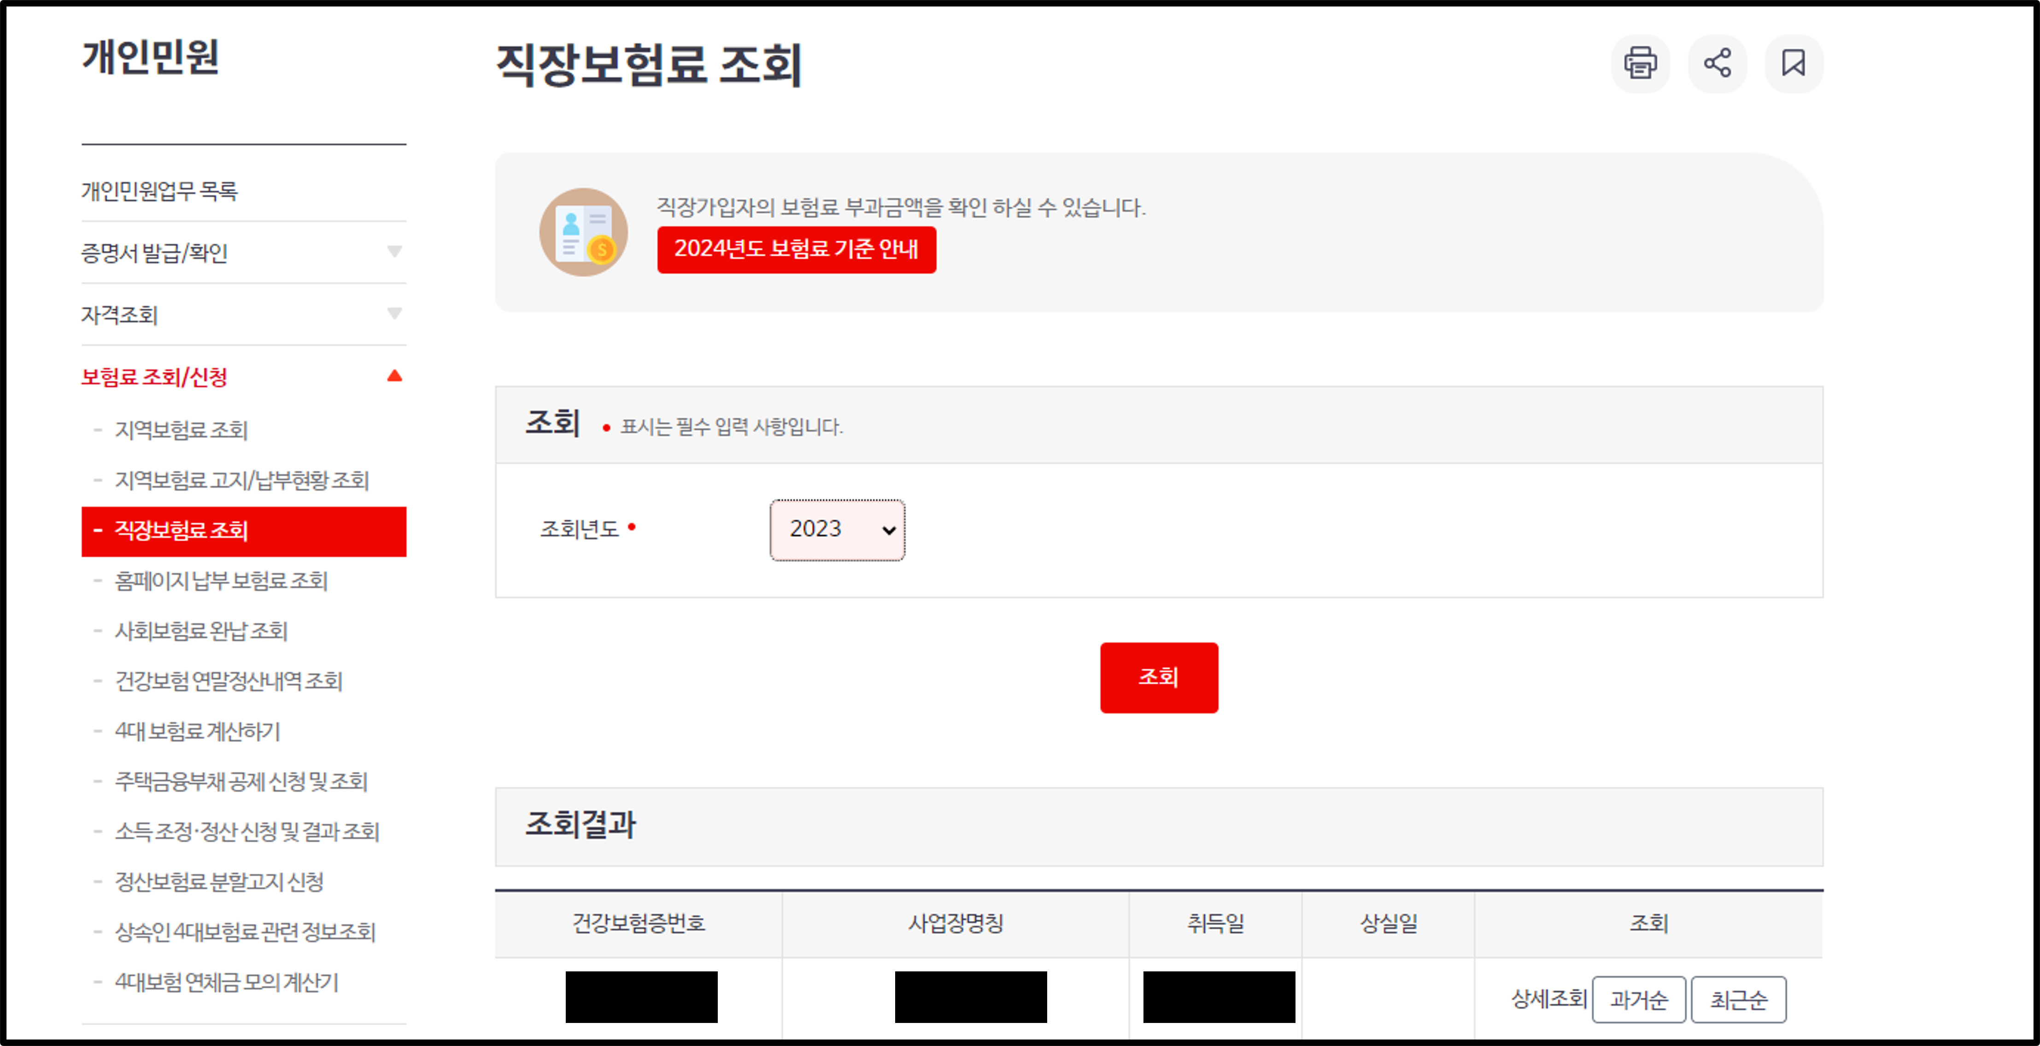Open 지역보험료 고지/납부현황 조회 link
The width and height of the screenshot is (2040, 1046).
coord(241,480)
